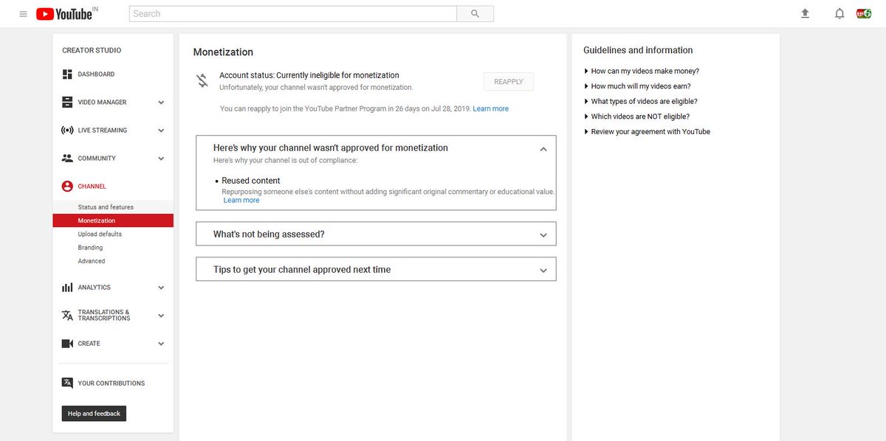Expand Tips to get approved chevron
The image size is (886, 441).
click(x=543, y=271)
